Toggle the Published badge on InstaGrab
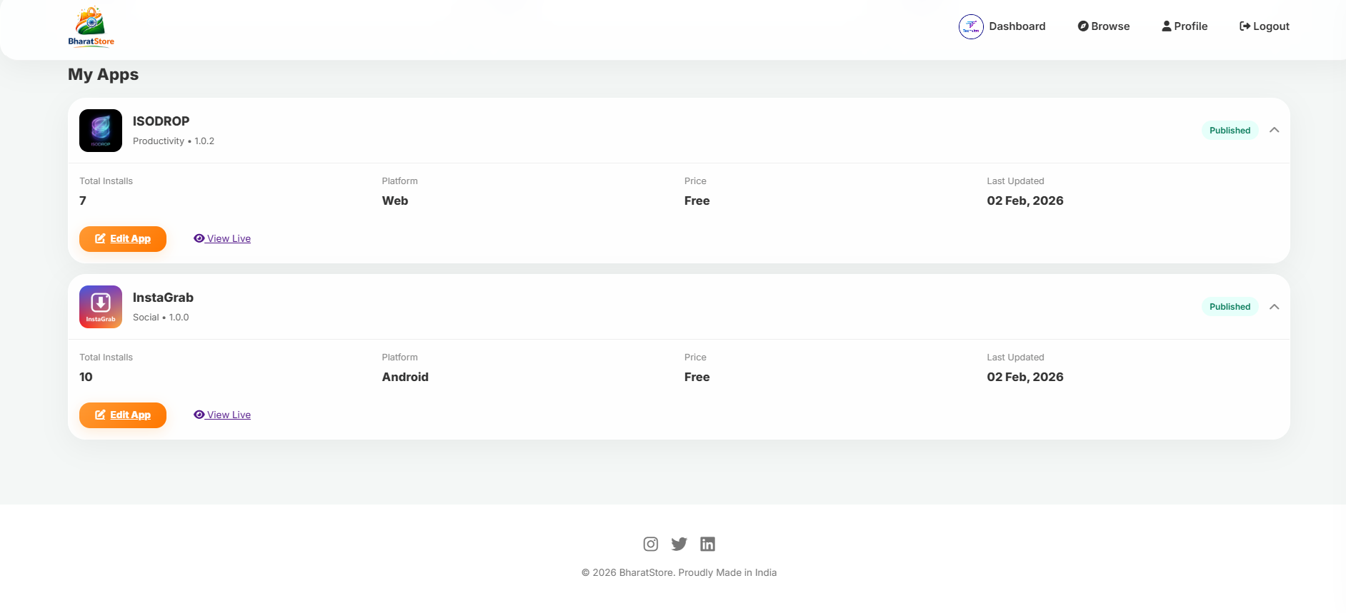This screenshot has height=613, width=1346. coord(1230,306)
